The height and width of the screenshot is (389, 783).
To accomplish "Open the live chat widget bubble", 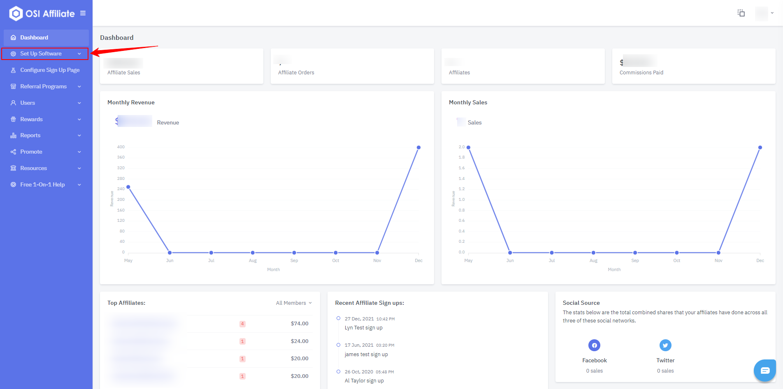I will point(765,371).
